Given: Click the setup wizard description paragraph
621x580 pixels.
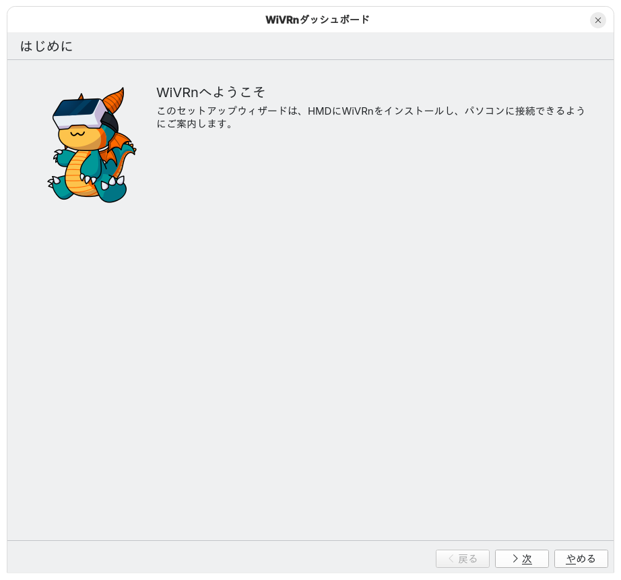Looking at the screenshot, I should tap(370, 117).
